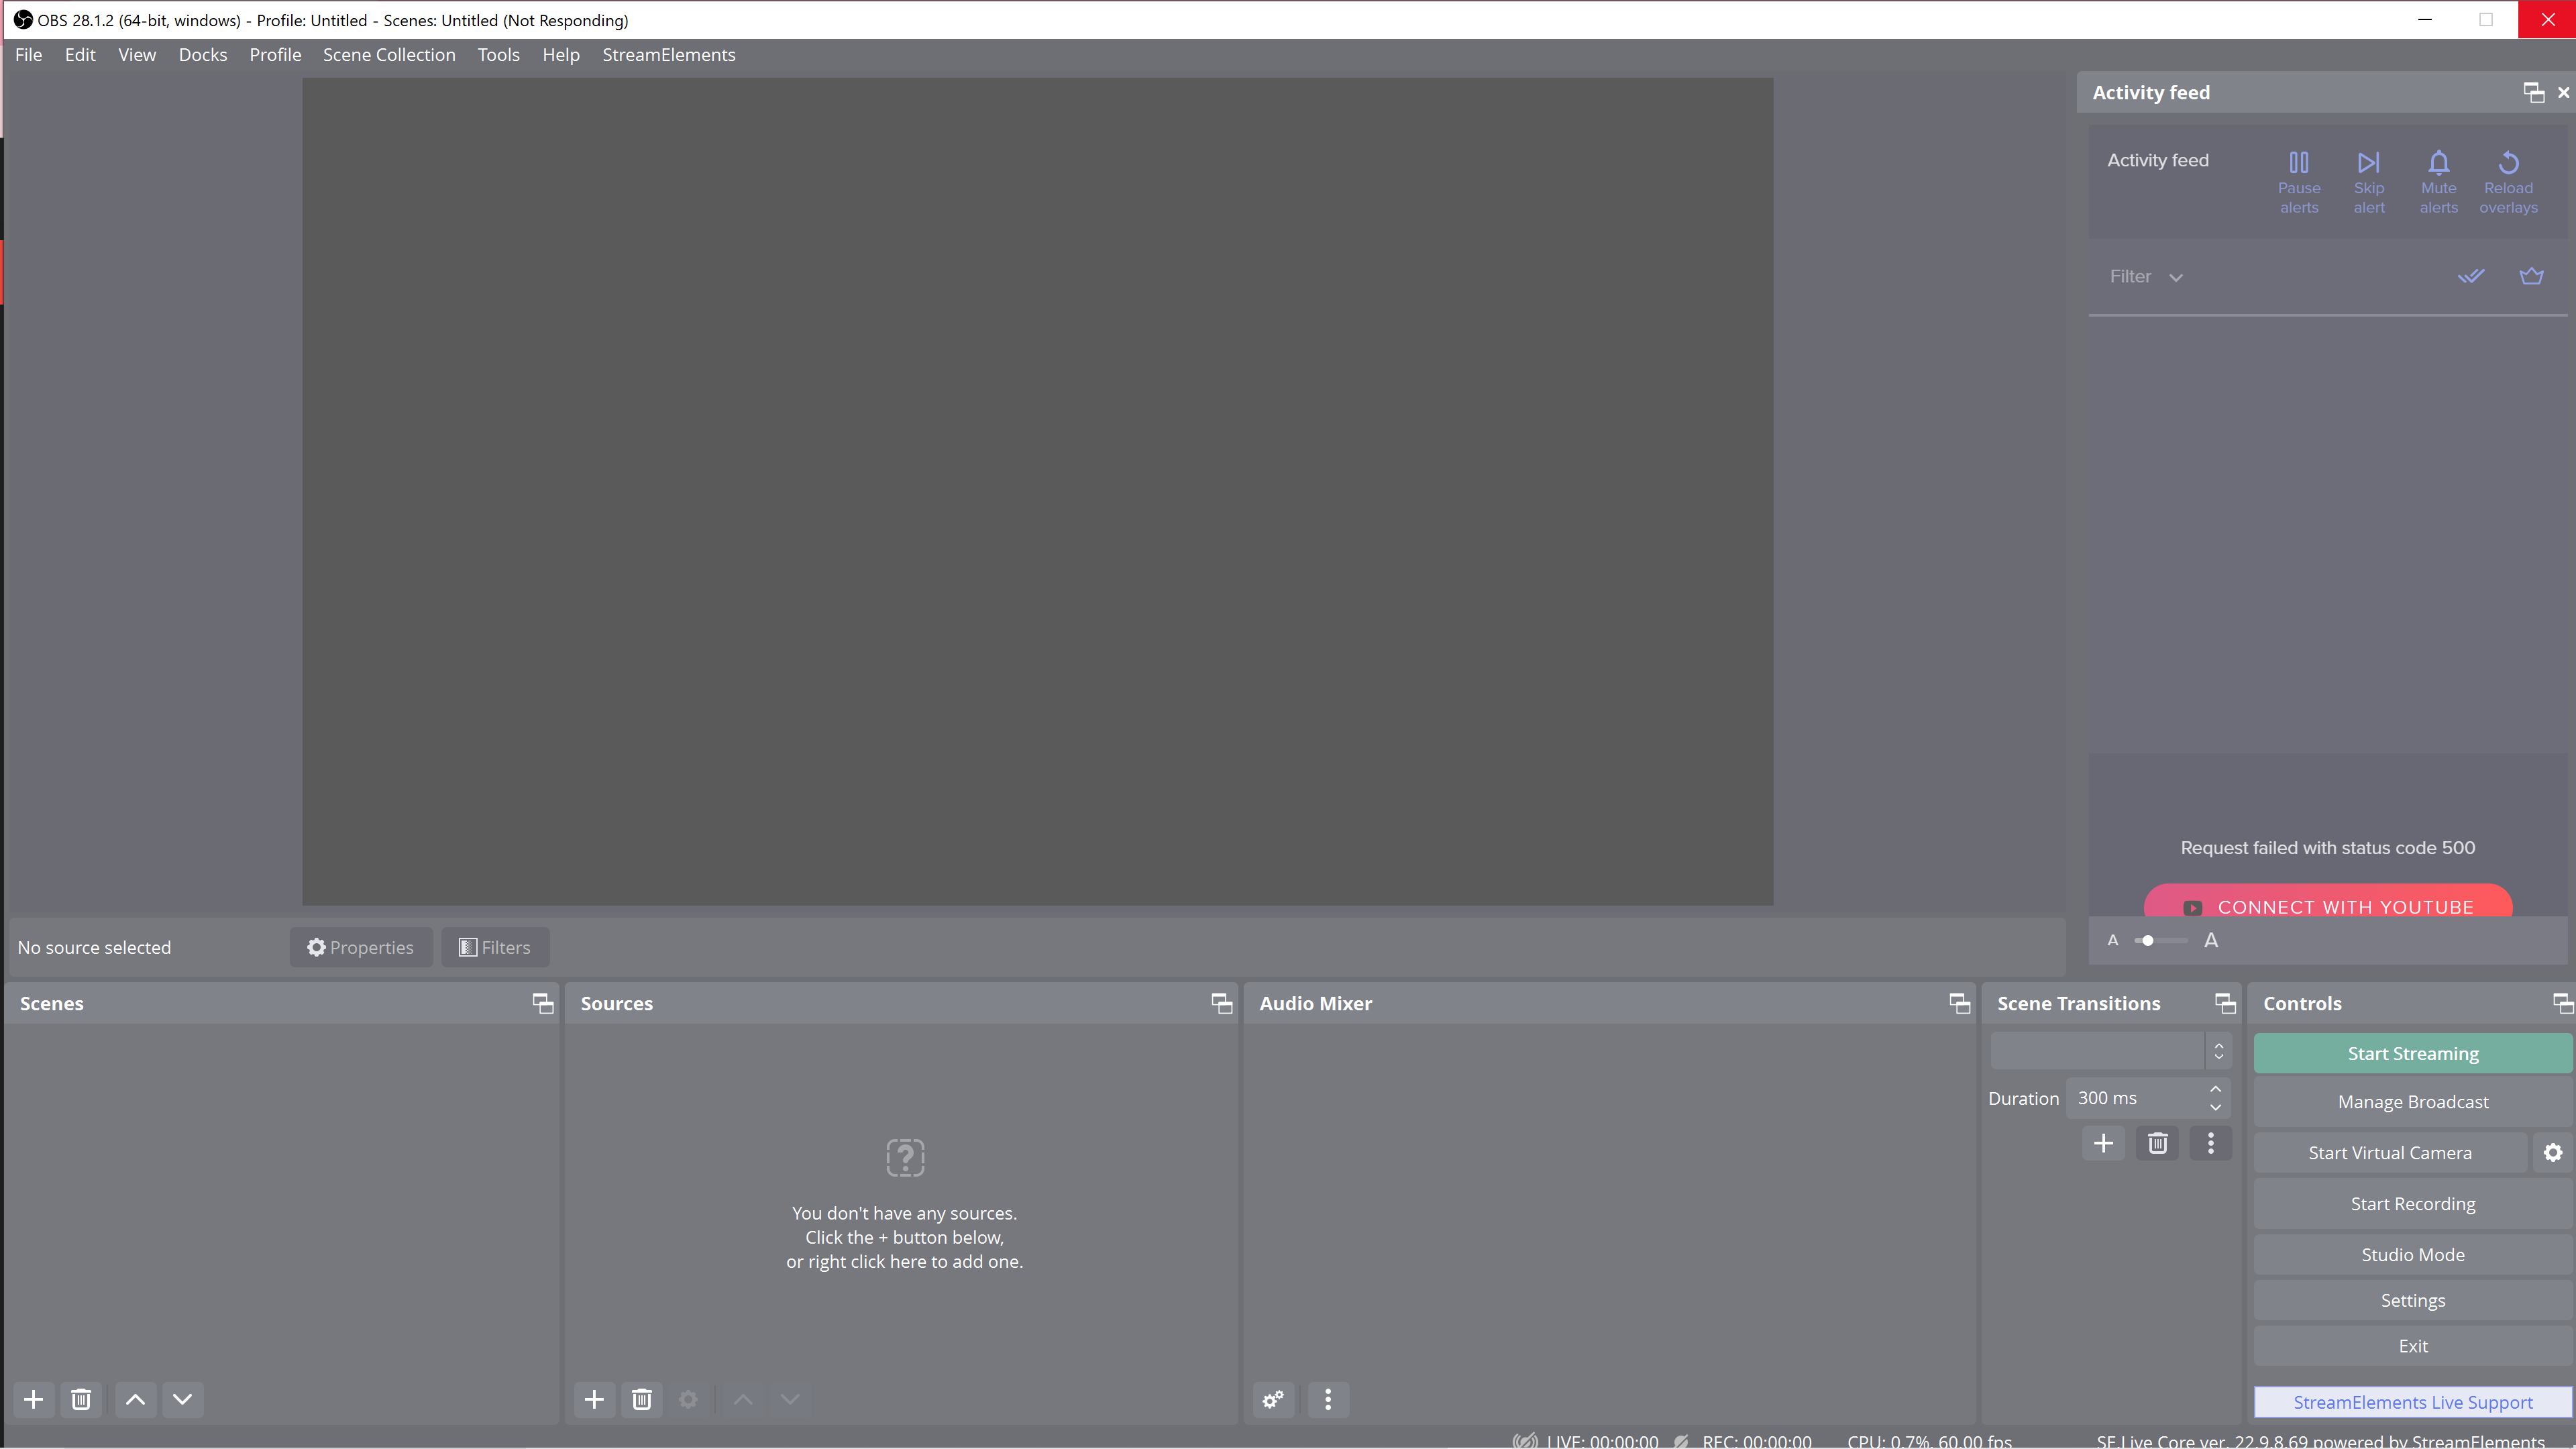Click the Start Streaming button
The height and width of the screenshot is (1449, 2576).
click(x=2412, y=1053)
